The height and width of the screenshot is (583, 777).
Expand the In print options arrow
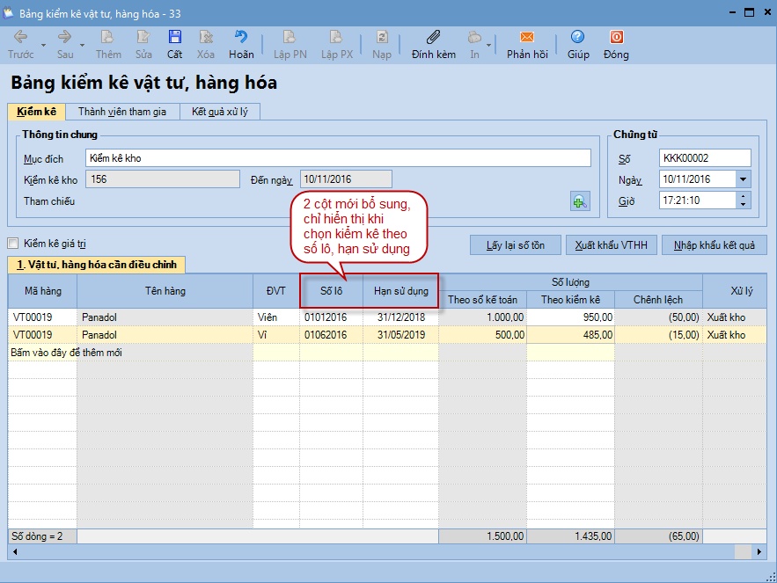pyautogui.click(x=489, y=44)
